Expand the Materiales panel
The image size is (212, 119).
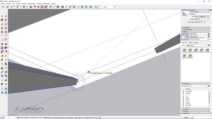195,27
